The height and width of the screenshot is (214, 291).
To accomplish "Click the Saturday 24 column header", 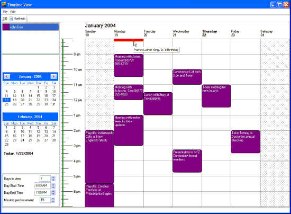I will (x=267, y=33).
